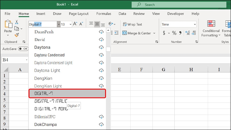Download the DaunPenh font via cloud icon
Image resolution: width=231 pixels, height=130 pixels.
[x=101, y=32]
